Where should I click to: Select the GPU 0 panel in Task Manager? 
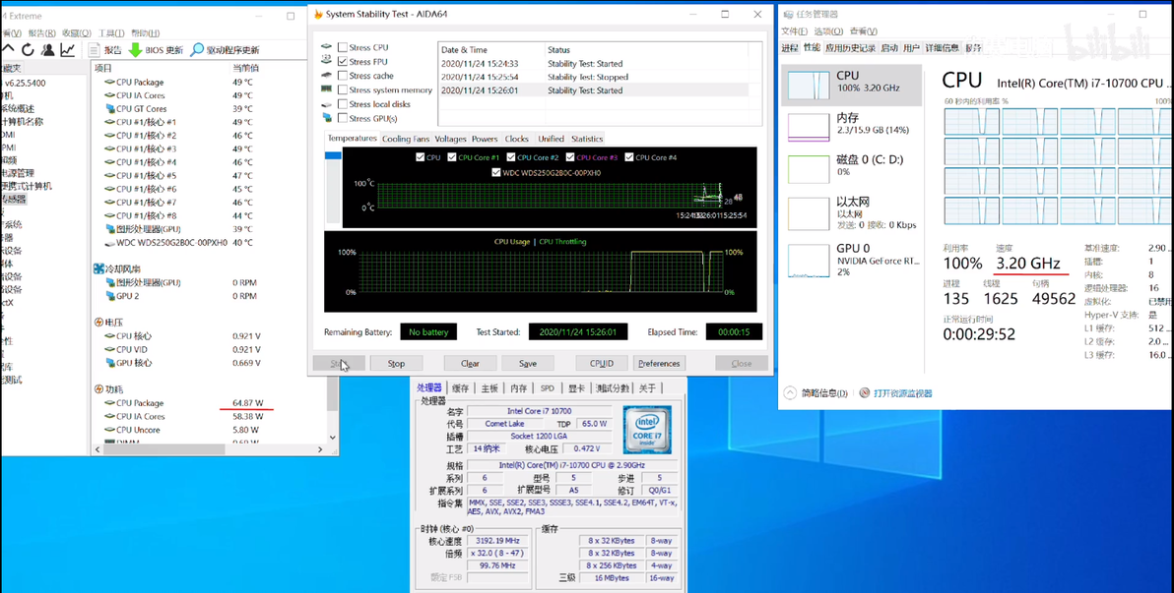pos(852,259)
